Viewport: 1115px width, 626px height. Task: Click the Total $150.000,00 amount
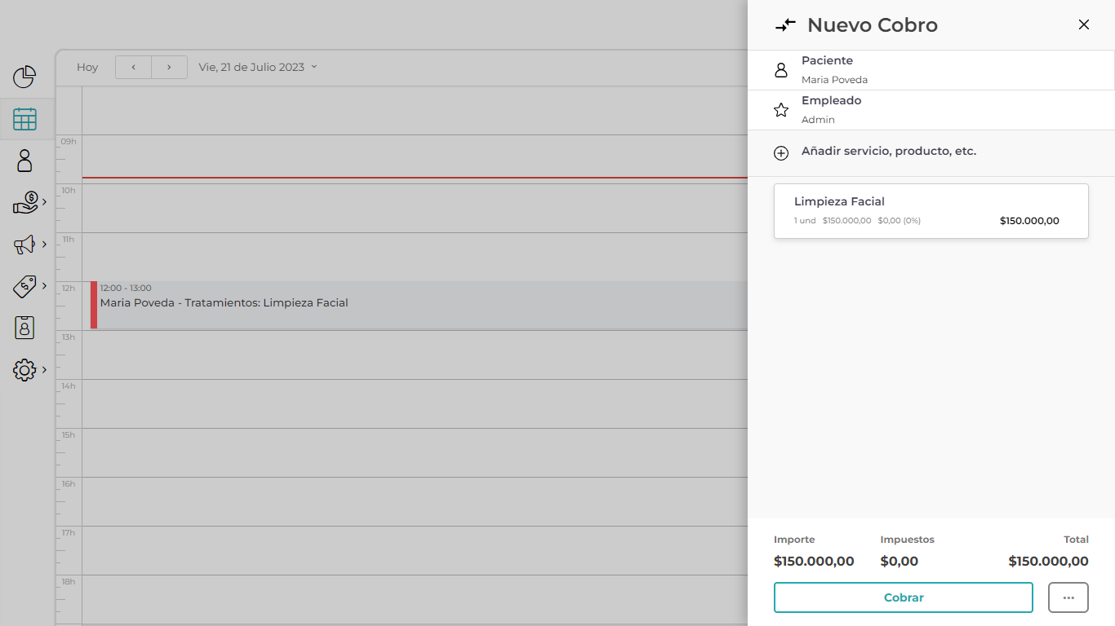(x=1048, y=561)
